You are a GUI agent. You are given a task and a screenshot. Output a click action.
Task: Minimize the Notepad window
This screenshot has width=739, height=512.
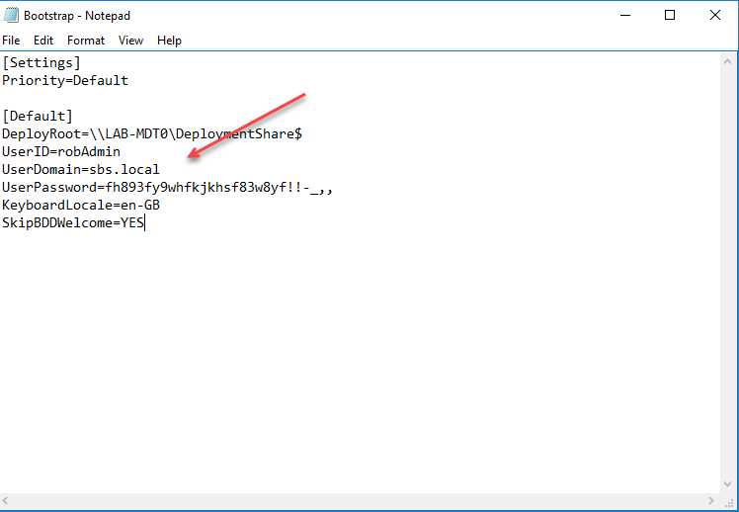(x=624, y=16)
